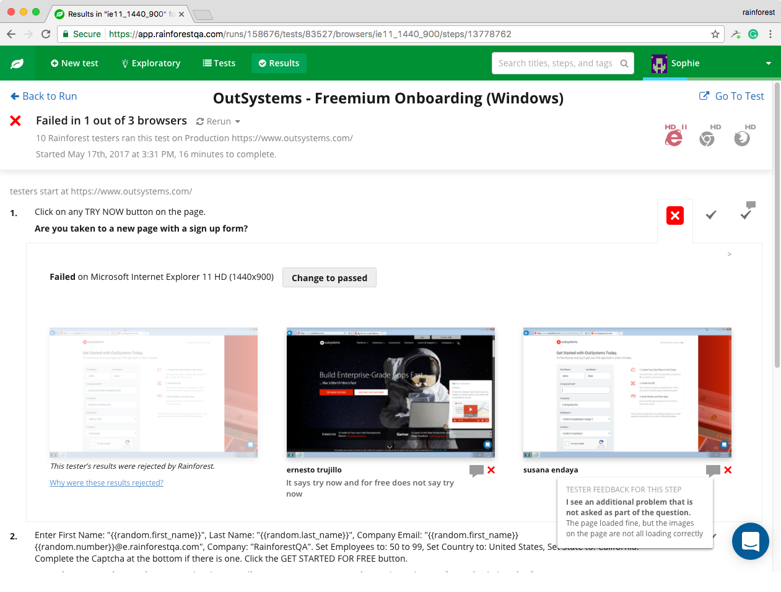Click susana endaya's red X icon
Screen dimensions: 781x592
tap(728, 470)
